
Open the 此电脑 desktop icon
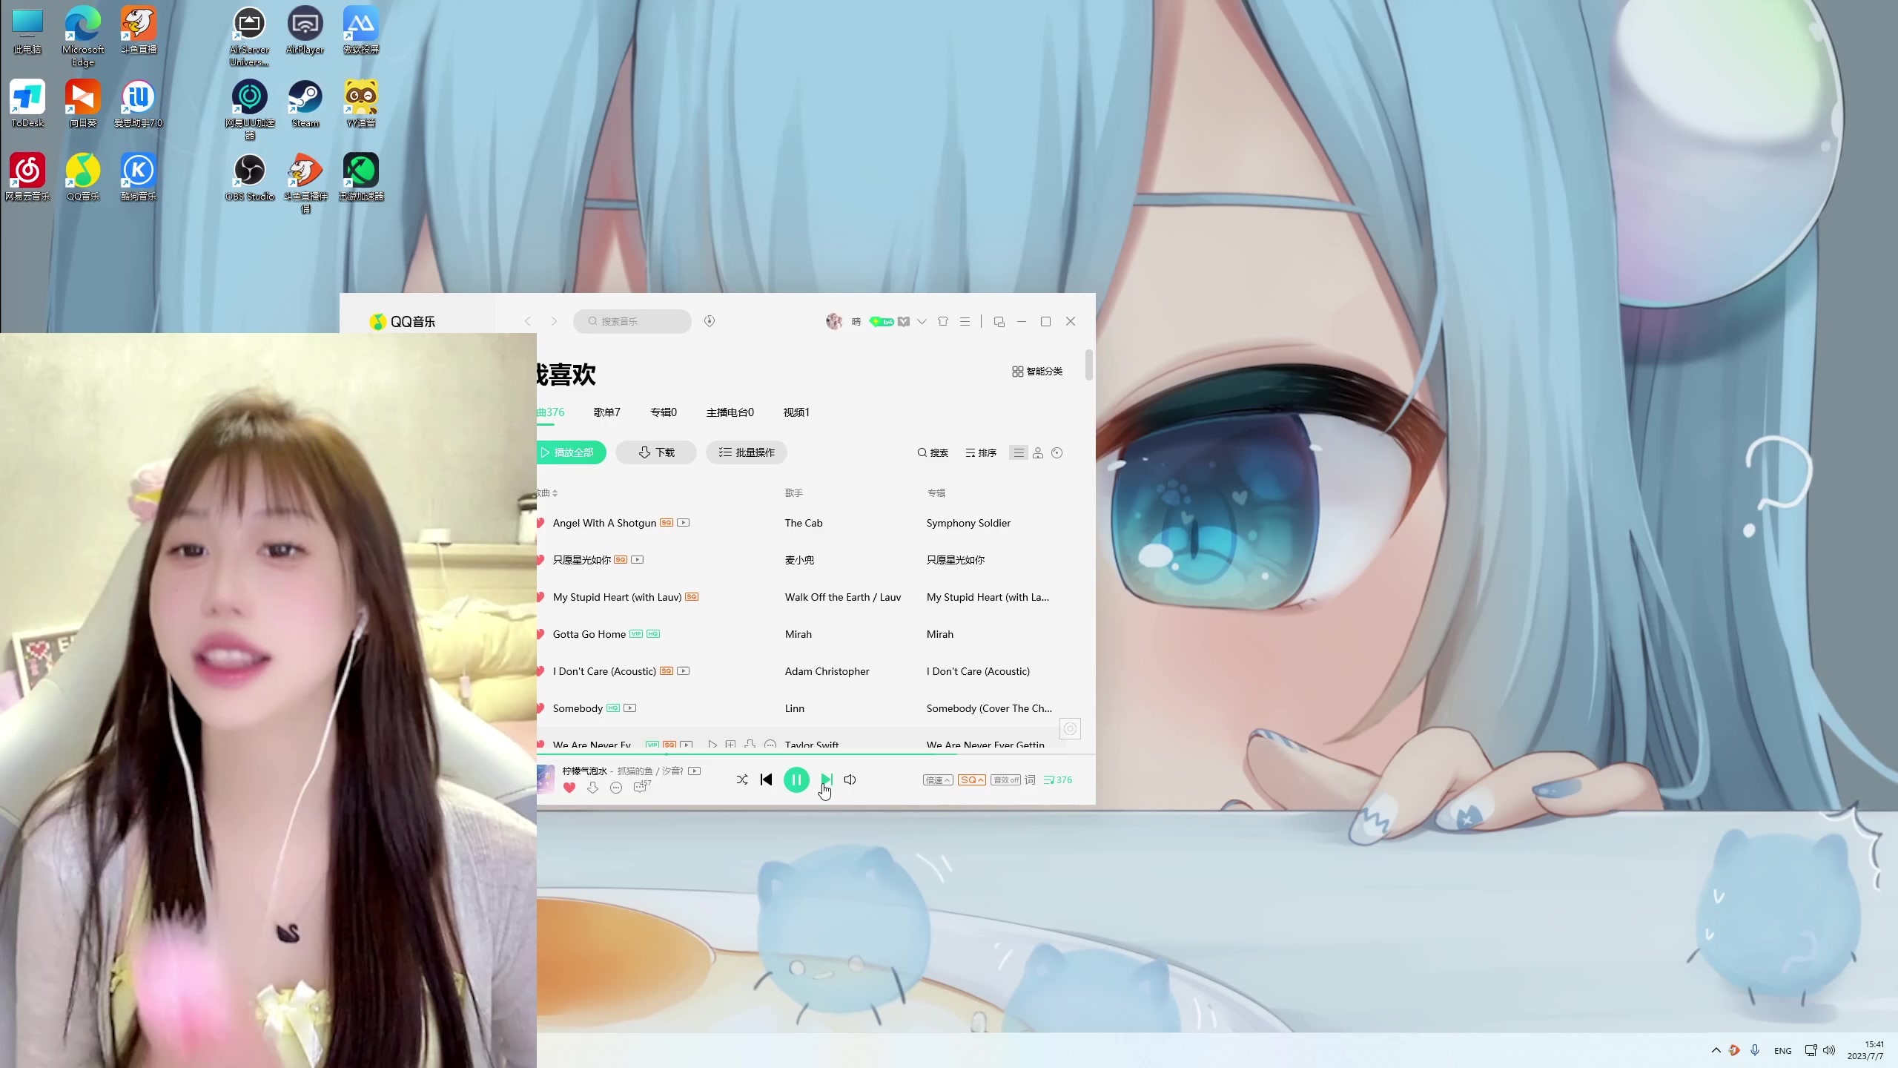27,31
